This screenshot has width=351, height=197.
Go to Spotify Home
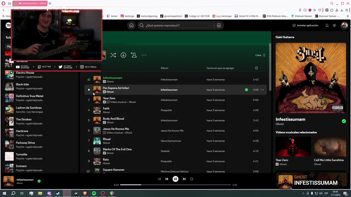pos(131,25)
